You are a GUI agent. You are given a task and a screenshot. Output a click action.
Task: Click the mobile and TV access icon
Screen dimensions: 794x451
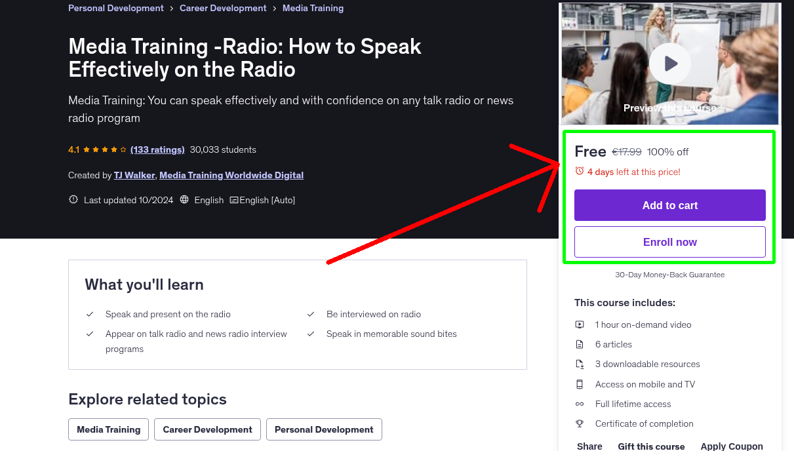pos(580,384)
